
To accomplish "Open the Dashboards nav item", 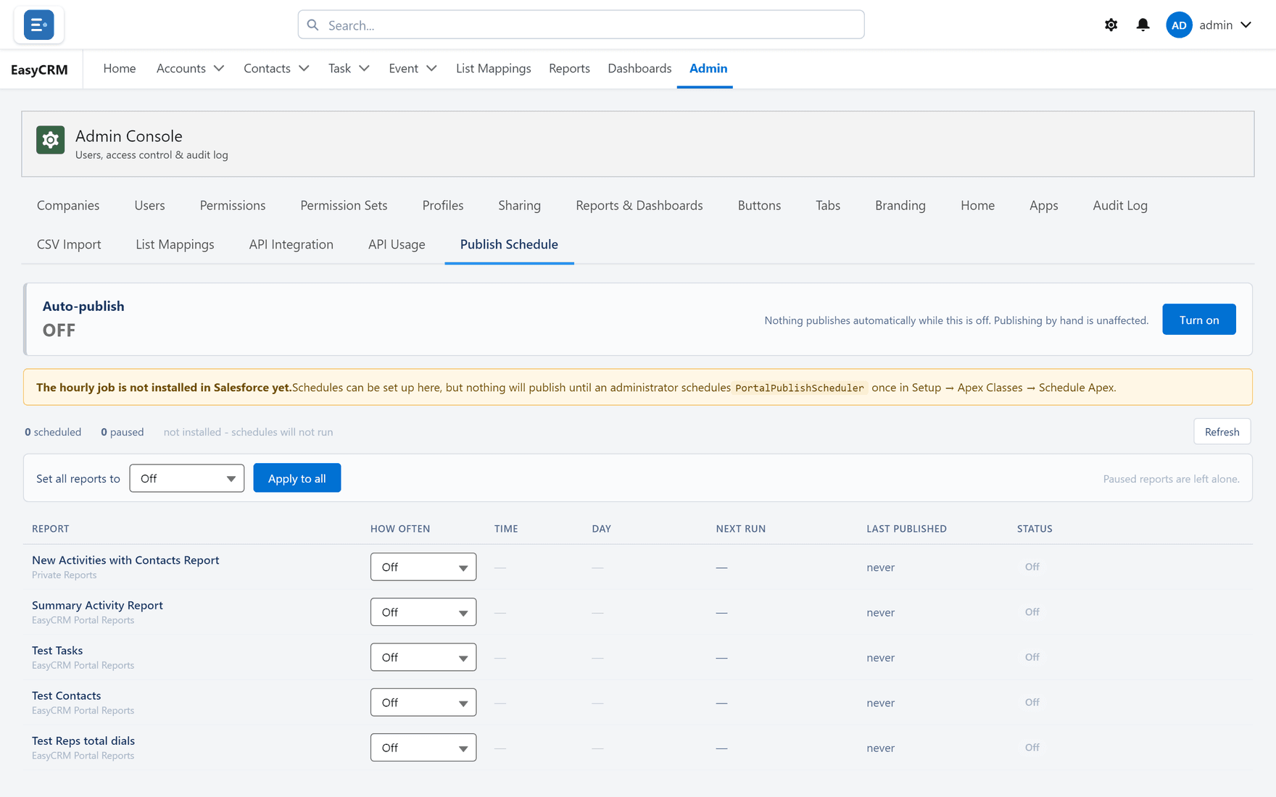I will (x=639, y=68).
